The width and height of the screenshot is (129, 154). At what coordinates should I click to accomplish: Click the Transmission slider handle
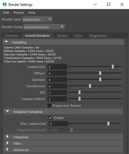90,86
